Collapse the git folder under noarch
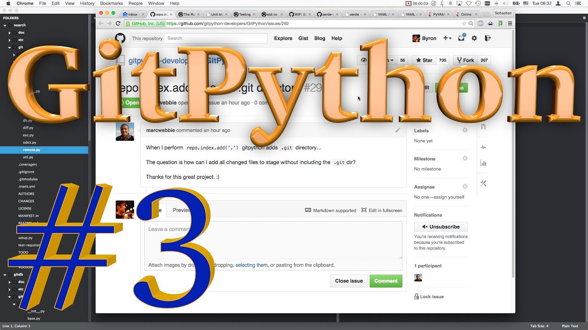The height and width of the screenshot is (330, 588). pos(9,47)
